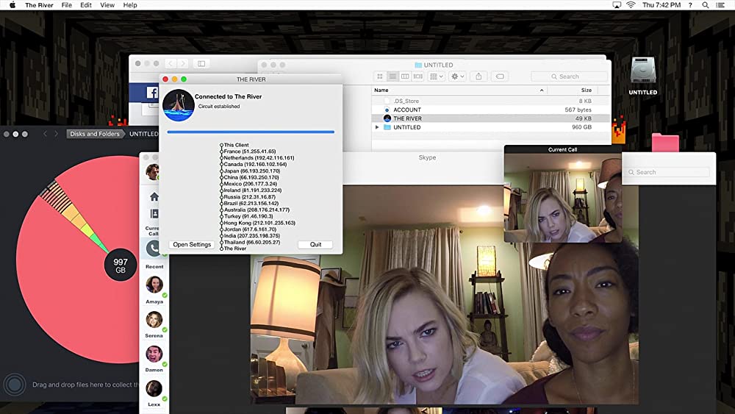Open Skype Home in the sidebar
Image resolution: width=735 pixels, height=414 pixels.
coord(154,196)
